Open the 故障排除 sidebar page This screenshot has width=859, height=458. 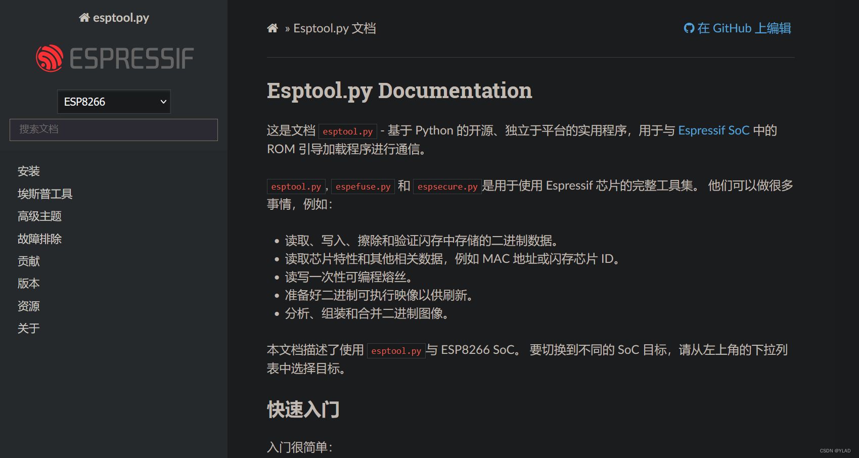(x=39, y=239)
